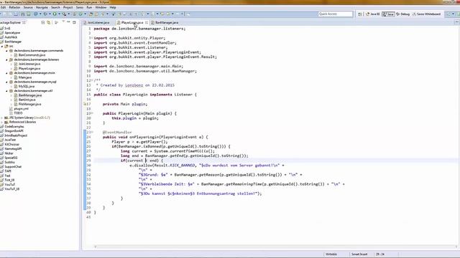Open the External Tools dropdown arrow
This screenshot has height=258, width=460.
click(x=69, y=14)
